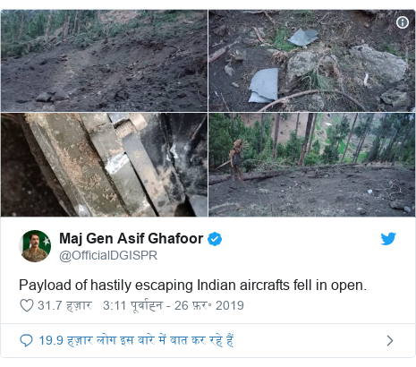Visit the @OfficialDGISPR handle
Screen dimensions: 416x367
pyautogui.click(x=108, y=255)
